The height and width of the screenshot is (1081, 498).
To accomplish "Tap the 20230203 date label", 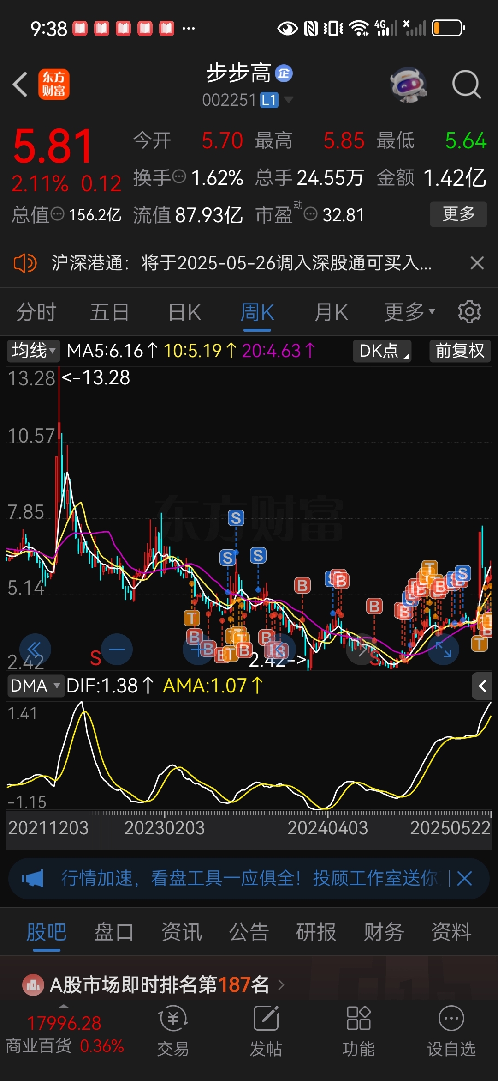I will [x=164, y=828].
